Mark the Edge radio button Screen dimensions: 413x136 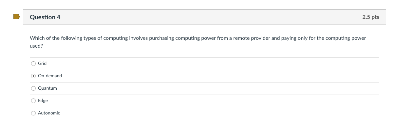pos(33,101)
